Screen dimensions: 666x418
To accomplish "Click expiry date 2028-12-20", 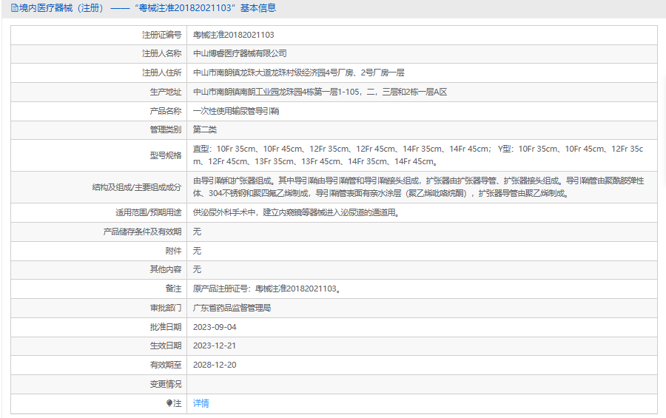I will coord(215,365).
